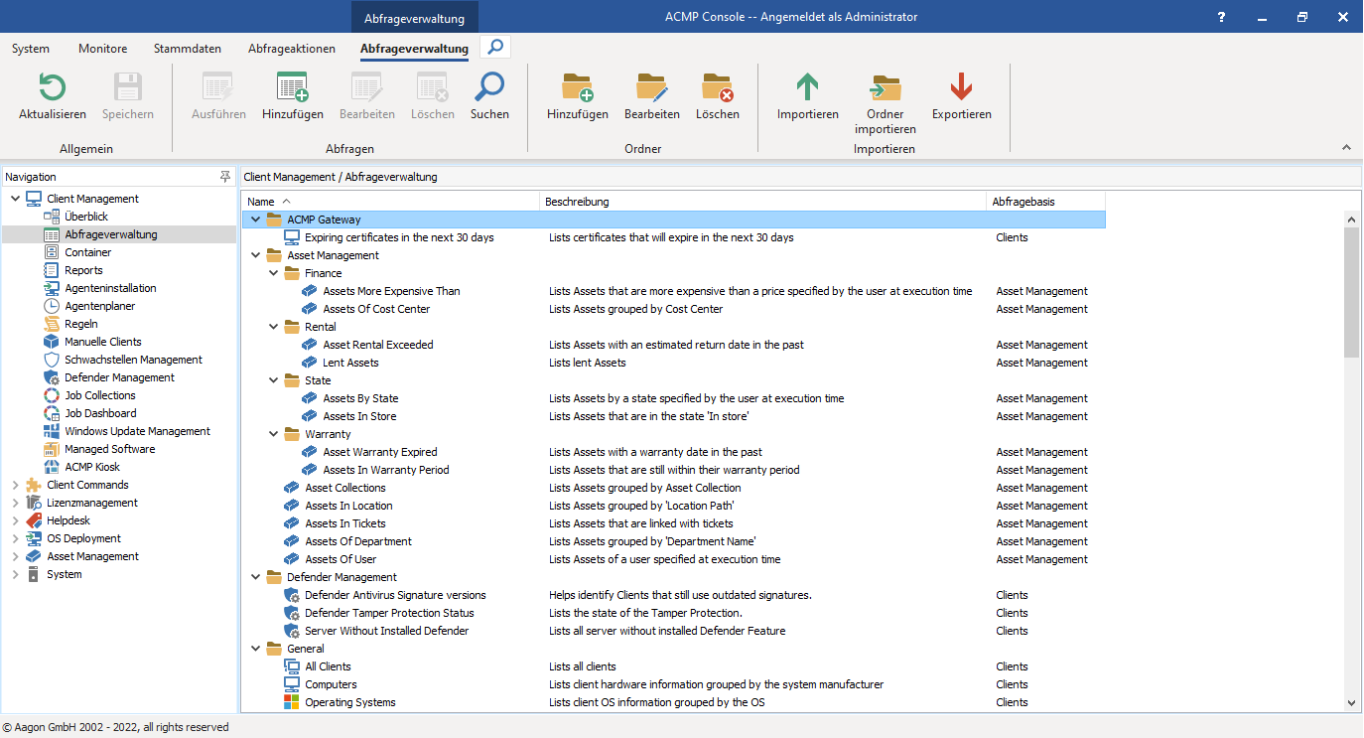Click the green Importieren arrow icon

coord(808,87)
